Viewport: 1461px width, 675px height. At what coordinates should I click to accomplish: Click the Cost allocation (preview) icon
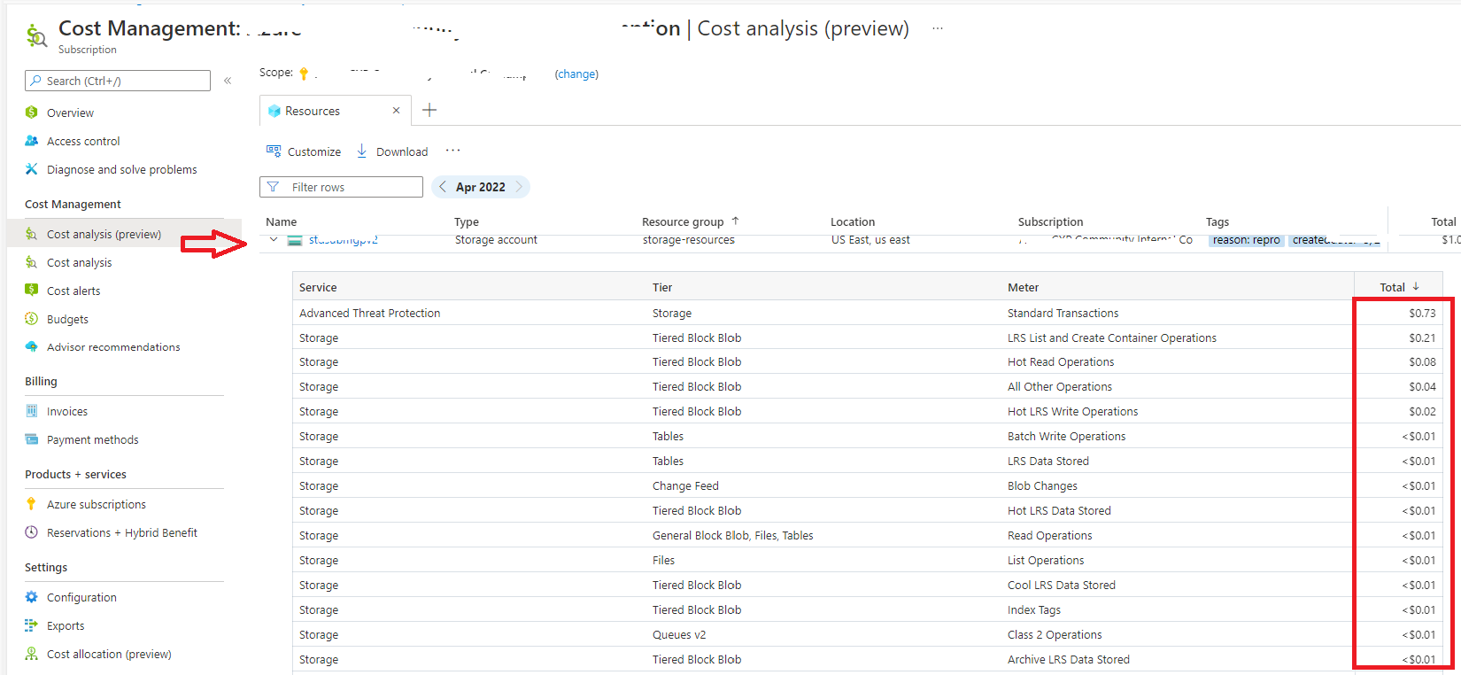click(x=32, y=654)
